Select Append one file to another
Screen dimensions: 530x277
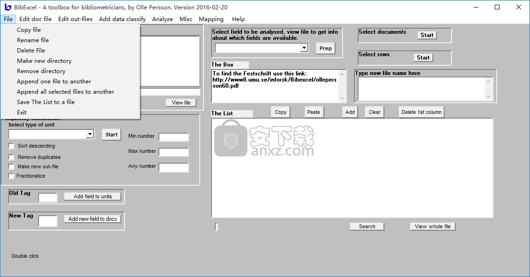(x=70, y=82)
